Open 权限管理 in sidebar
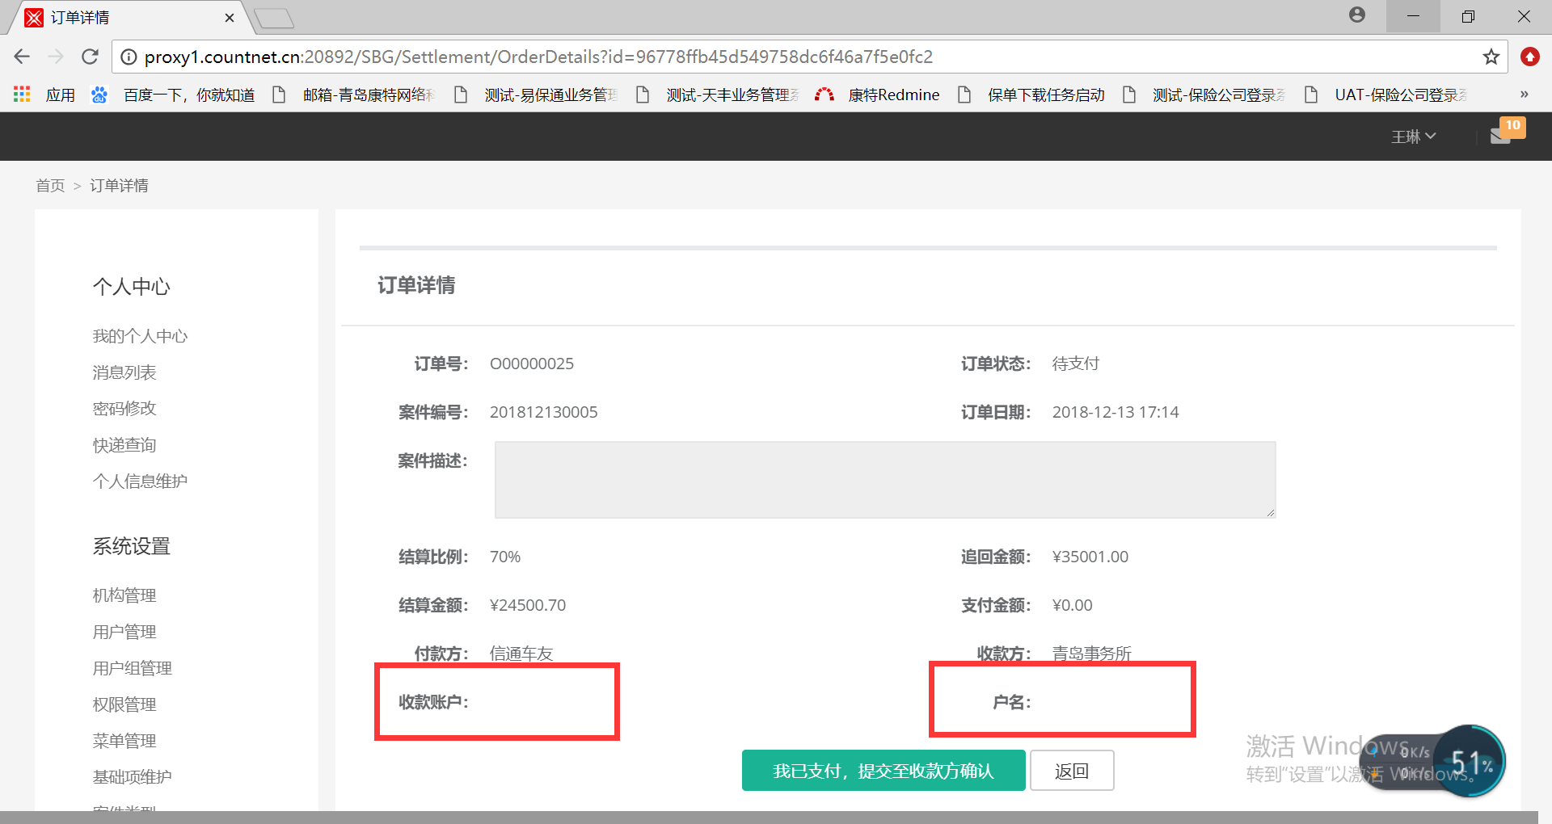 124,704
